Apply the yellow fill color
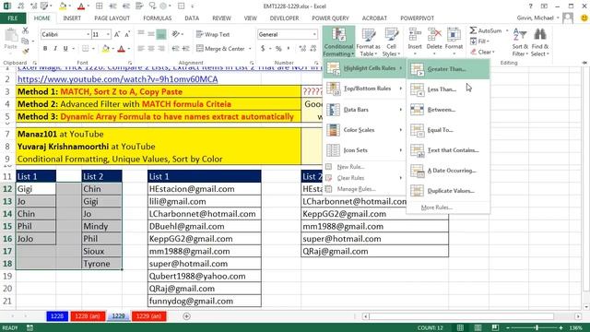Screen dimensions: 590x332 106,49
